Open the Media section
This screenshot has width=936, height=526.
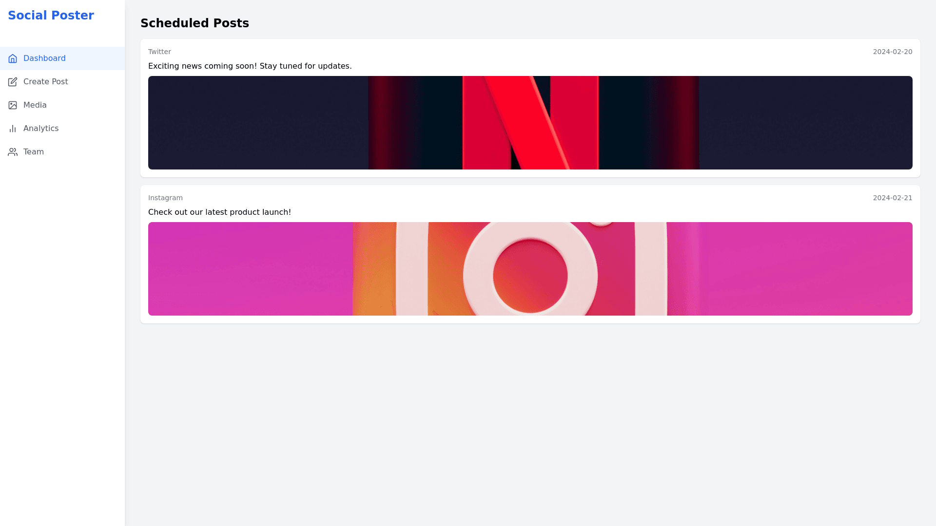pos(35,105)
